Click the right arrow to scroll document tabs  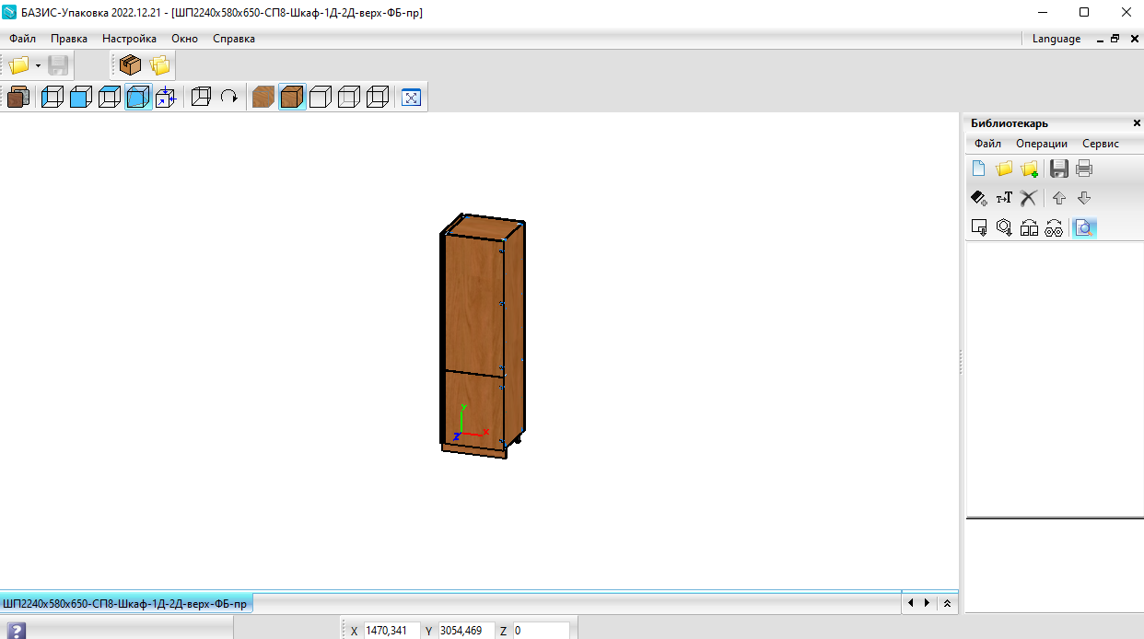pos(927,603)
